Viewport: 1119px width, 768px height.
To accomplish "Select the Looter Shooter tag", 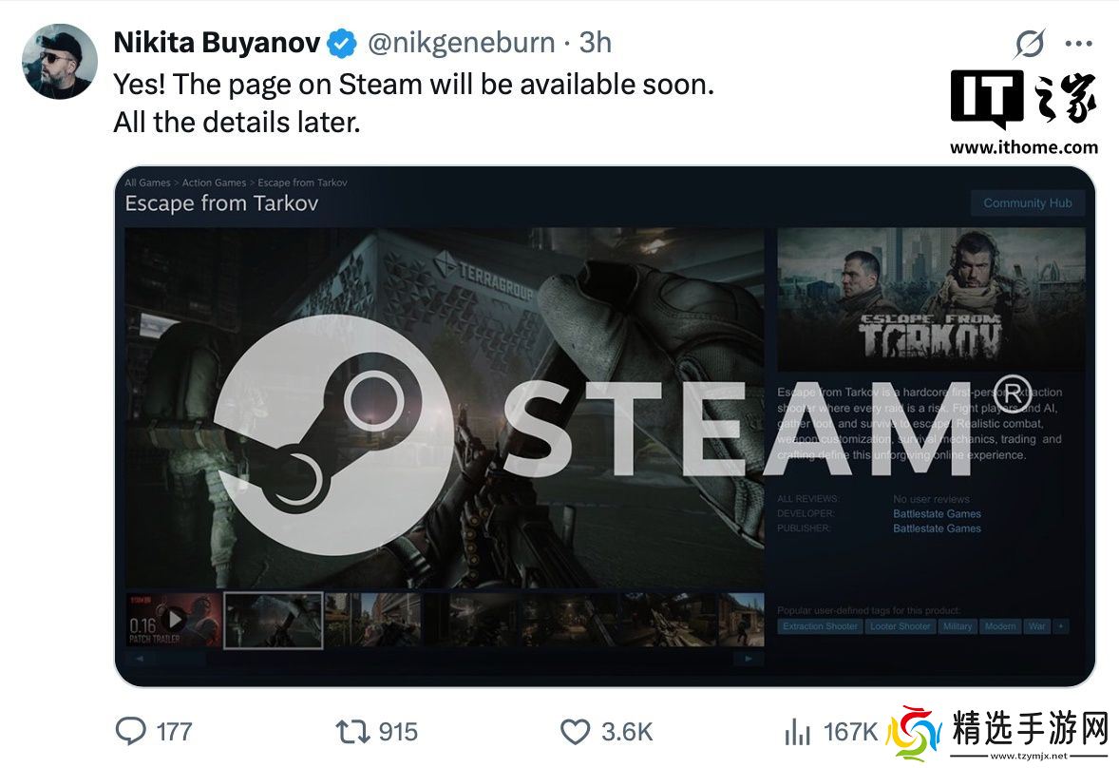I will pyautogui.click(x=901, y=626).
